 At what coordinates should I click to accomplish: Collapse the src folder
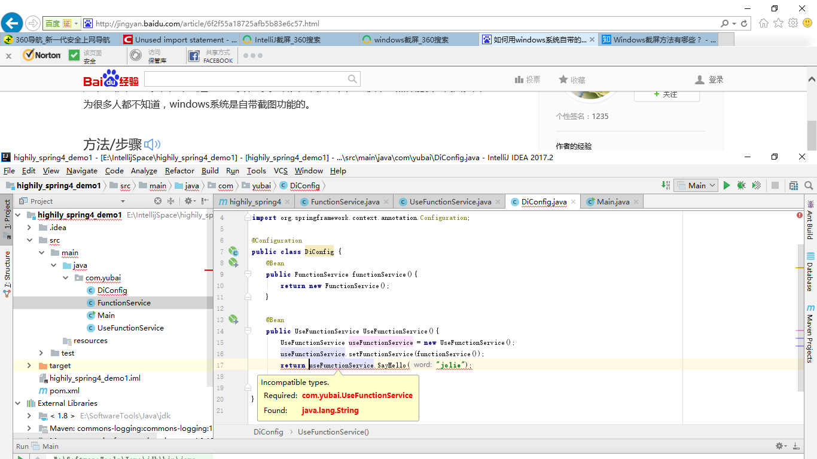click(29, 240)
